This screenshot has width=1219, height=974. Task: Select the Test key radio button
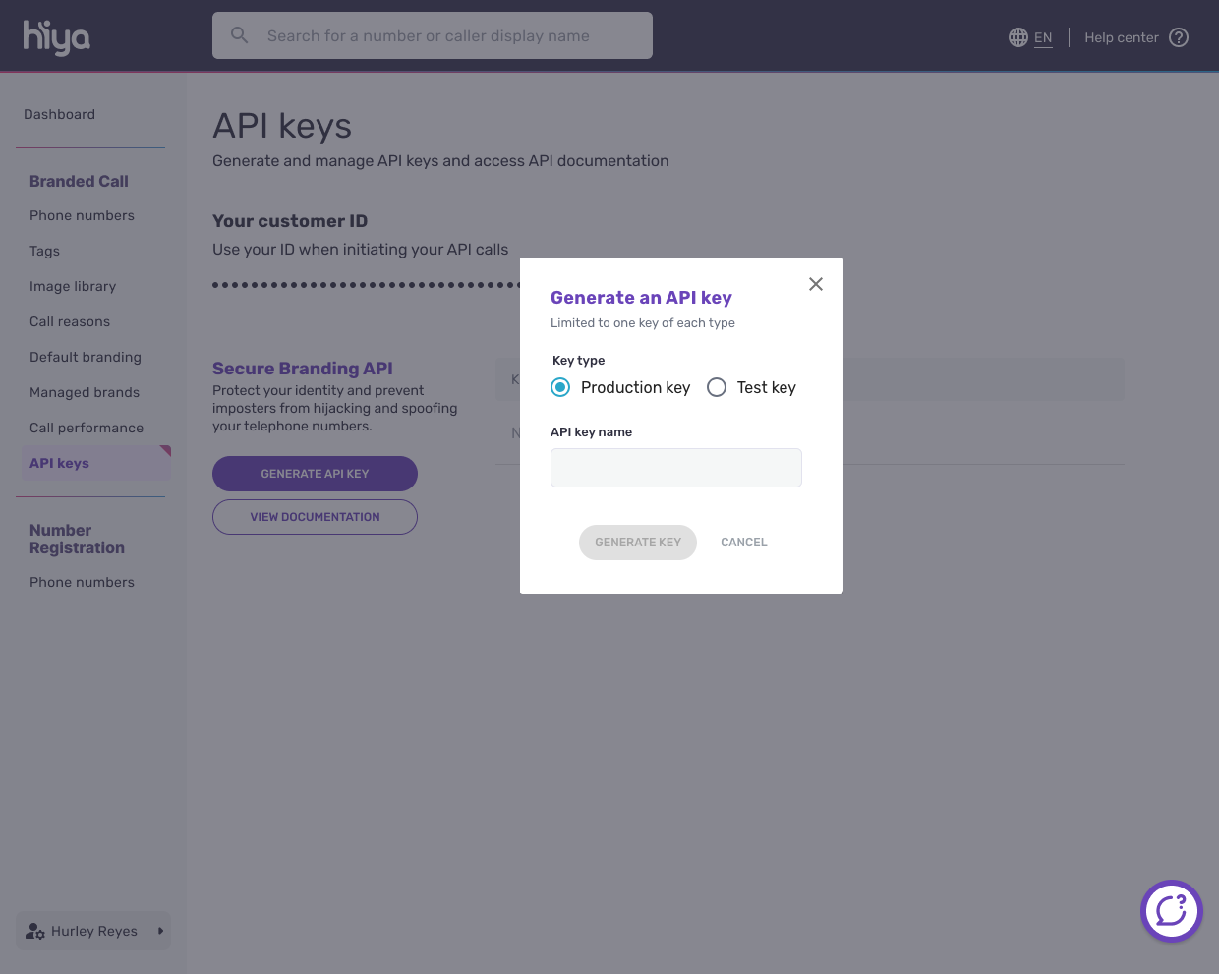pyautogui.click(x=717, y=387)
